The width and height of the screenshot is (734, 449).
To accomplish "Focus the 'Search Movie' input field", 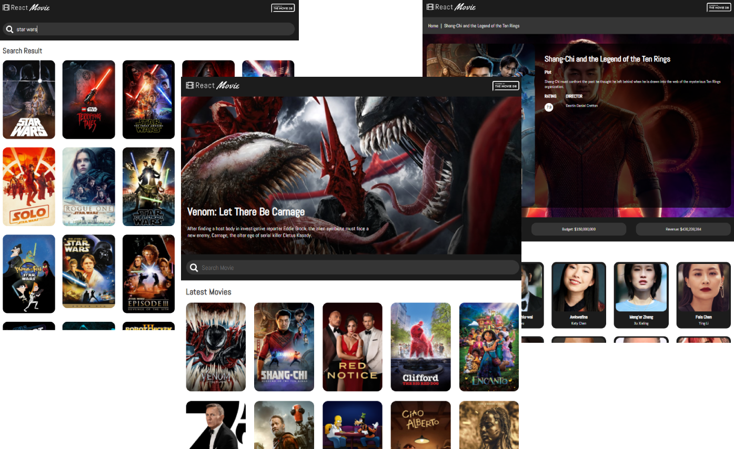I will coord(353,267).
